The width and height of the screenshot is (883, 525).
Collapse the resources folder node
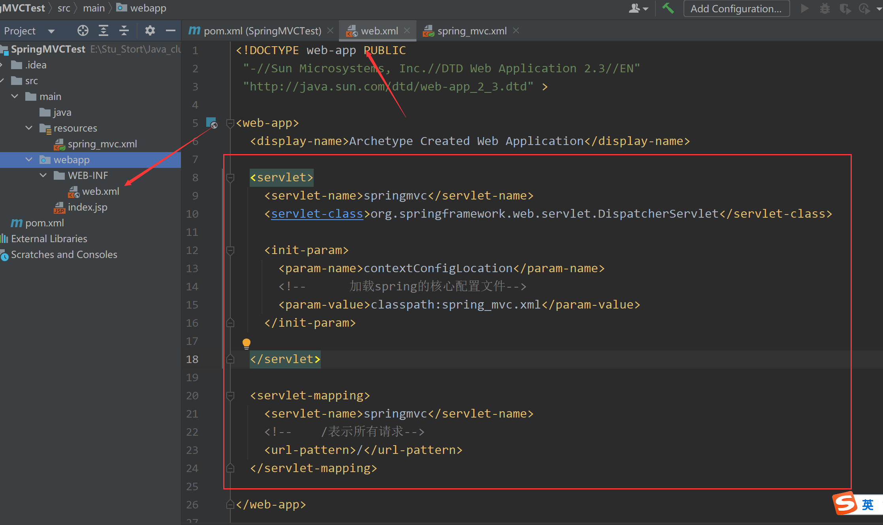point(29,128)
